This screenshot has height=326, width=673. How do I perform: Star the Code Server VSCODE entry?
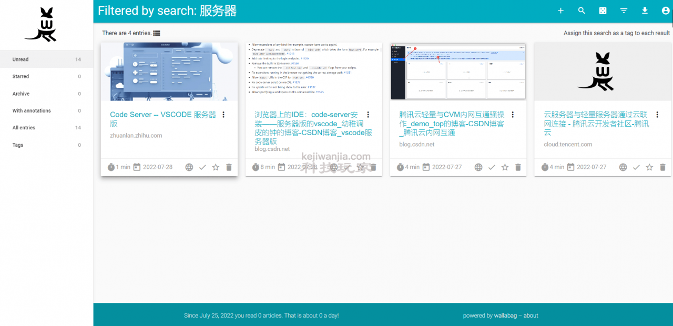[x=216, y=167]
